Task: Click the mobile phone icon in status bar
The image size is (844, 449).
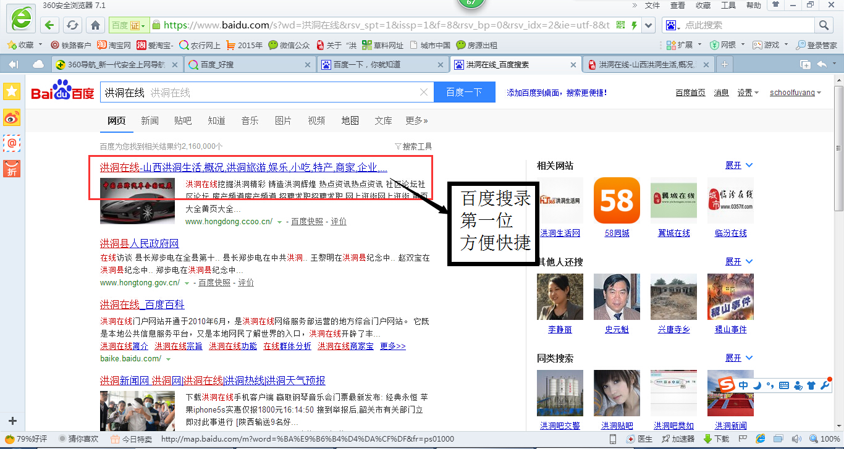Action: (612, 439)
